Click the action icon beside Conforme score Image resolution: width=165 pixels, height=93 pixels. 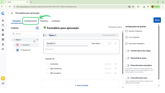point(116,64)
